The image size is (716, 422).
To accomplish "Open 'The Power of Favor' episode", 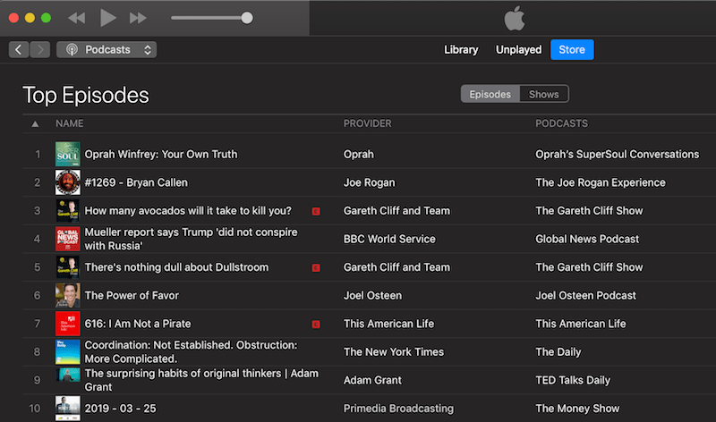I will tap(132, 296).
